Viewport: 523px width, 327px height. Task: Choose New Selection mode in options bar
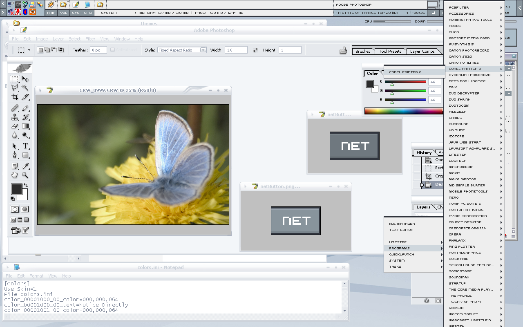[x=40, y=50]
